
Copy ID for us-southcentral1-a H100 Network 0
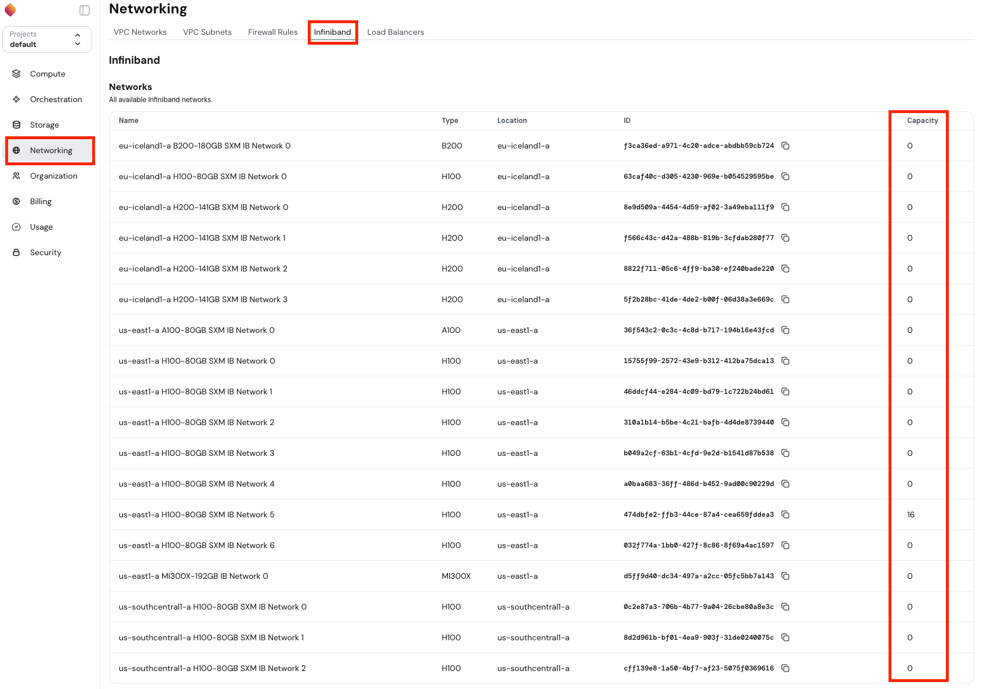coord(785,607)
